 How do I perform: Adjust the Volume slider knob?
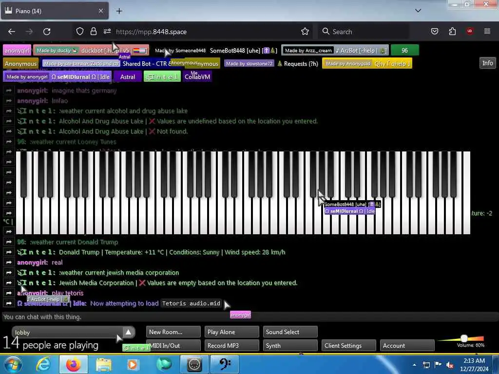464,338
